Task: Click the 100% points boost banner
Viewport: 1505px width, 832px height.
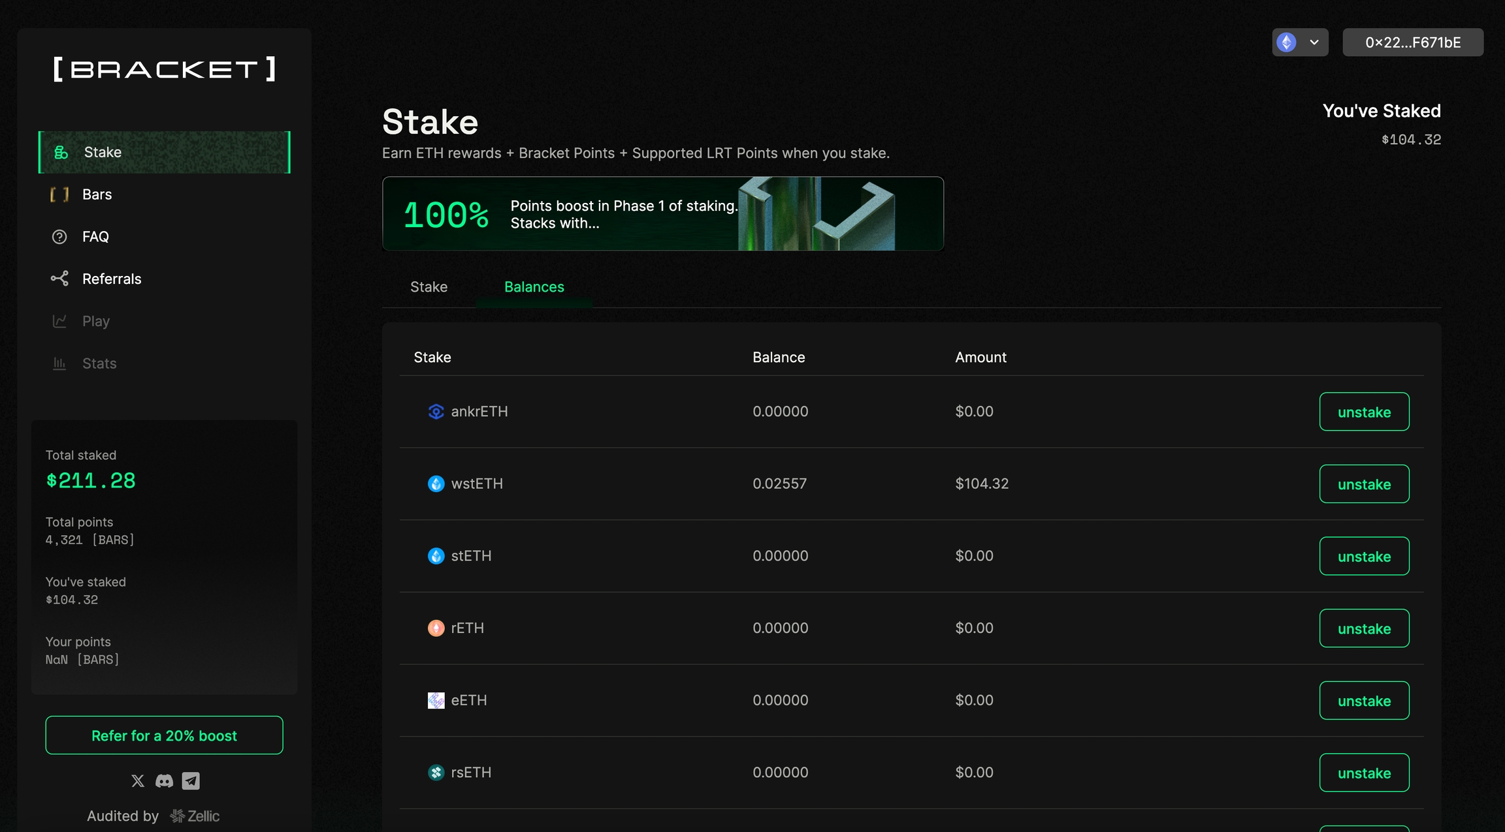Action: [662, 214]
